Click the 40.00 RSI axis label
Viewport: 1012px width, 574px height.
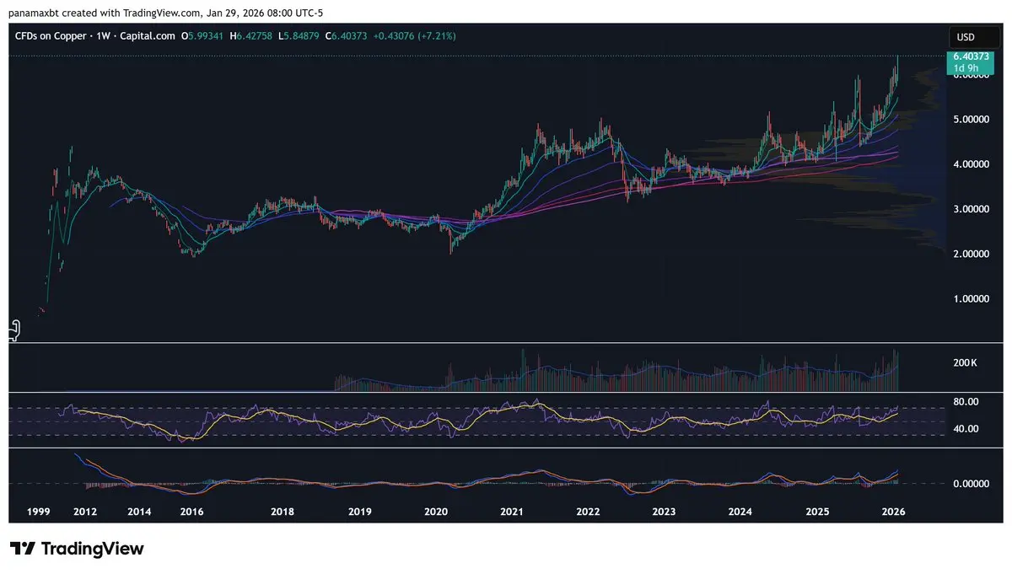click(966, 428)
